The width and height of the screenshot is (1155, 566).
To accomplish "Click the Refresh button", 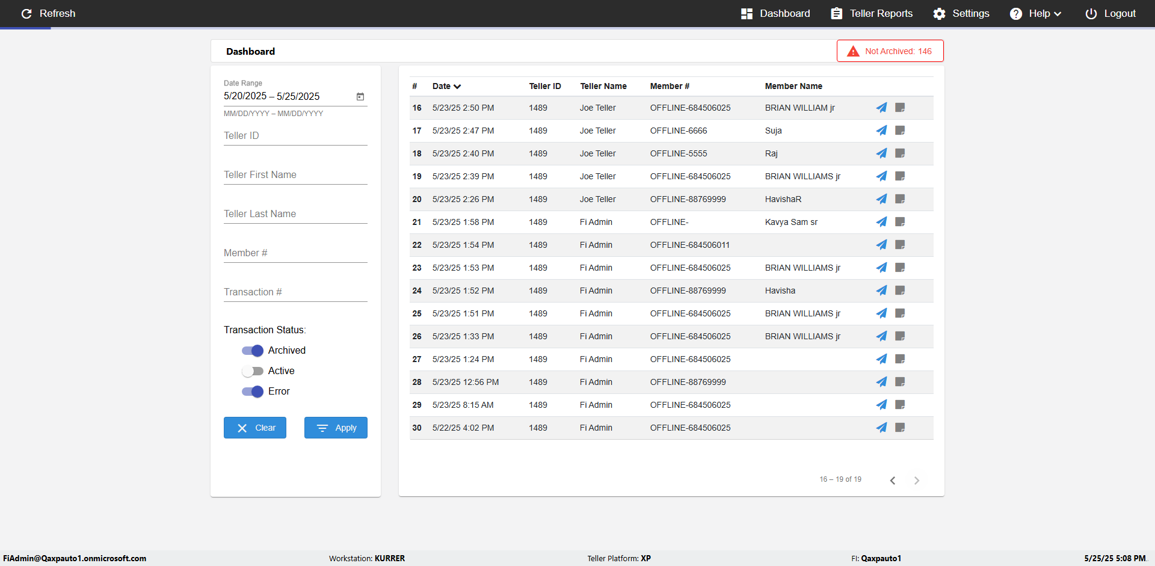I will coord(48,13).
